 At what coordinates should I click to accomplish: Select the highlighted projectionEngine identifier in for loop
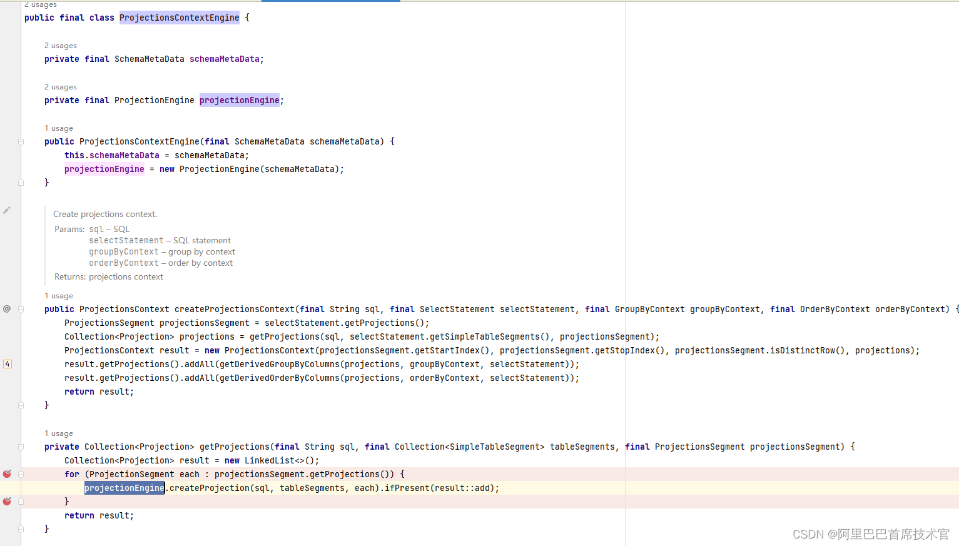(124, 488)
